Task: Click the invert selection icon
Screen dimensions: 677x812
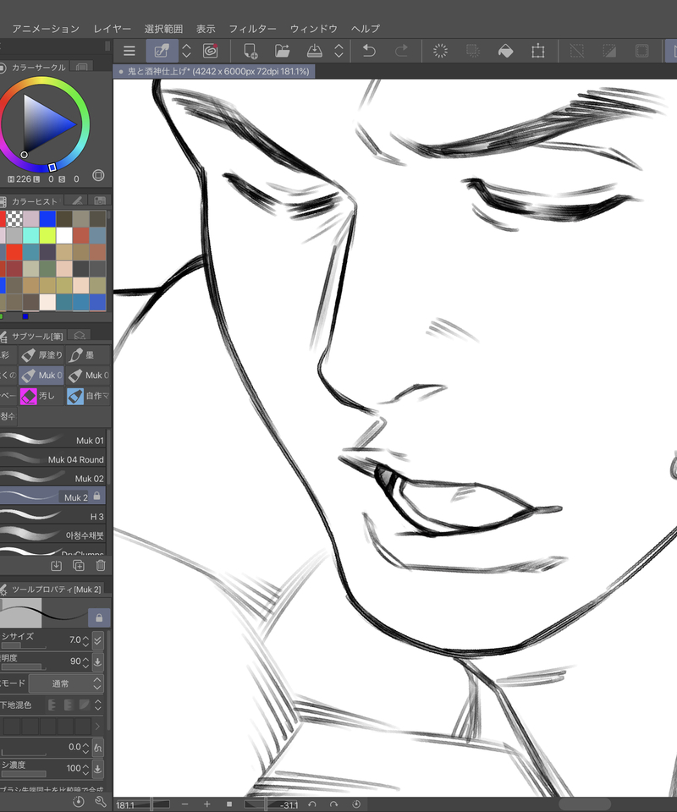Action: [609, 51]
